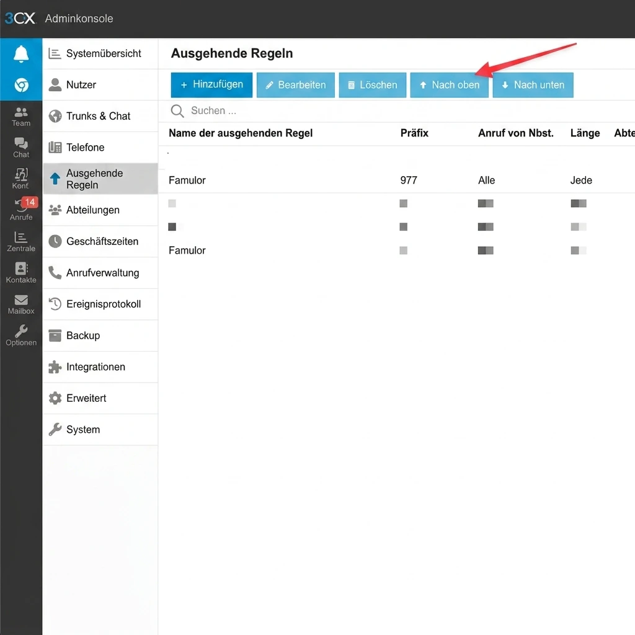Image resolution: width=635 pixels, height=635 pixels.
Task: Open Geschäftszeiten menu entry
Action: tap(100, 241)
